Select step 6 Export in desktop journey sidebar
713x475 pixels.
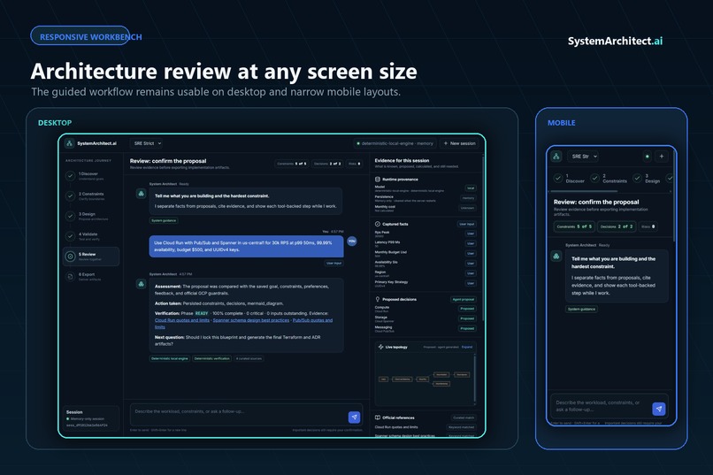[x=91, y=276]
